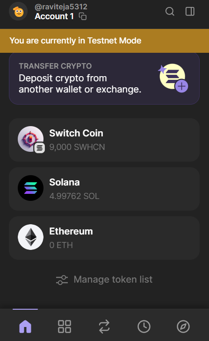This screenshot has width=209, height=341.
Task: Select the Ethereum token row
Action: 104,238
